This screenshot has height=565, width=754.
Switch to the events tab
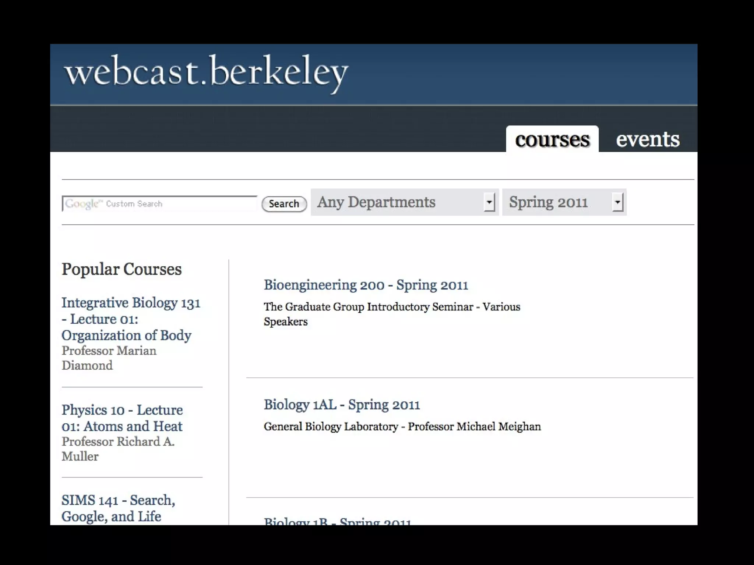pos(648,139)
